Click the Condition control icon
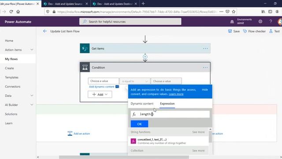Screen dimensions: 282x159 (85, 67)
